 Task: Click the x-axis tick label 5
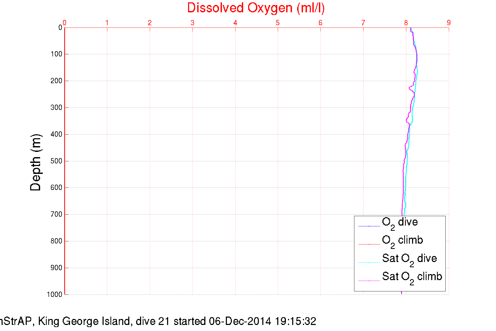[278, 23]
